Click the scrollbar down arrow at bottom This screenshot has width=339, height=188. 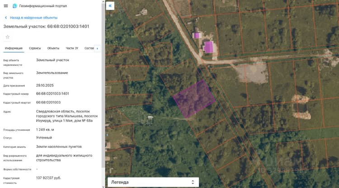coord(103,186)
